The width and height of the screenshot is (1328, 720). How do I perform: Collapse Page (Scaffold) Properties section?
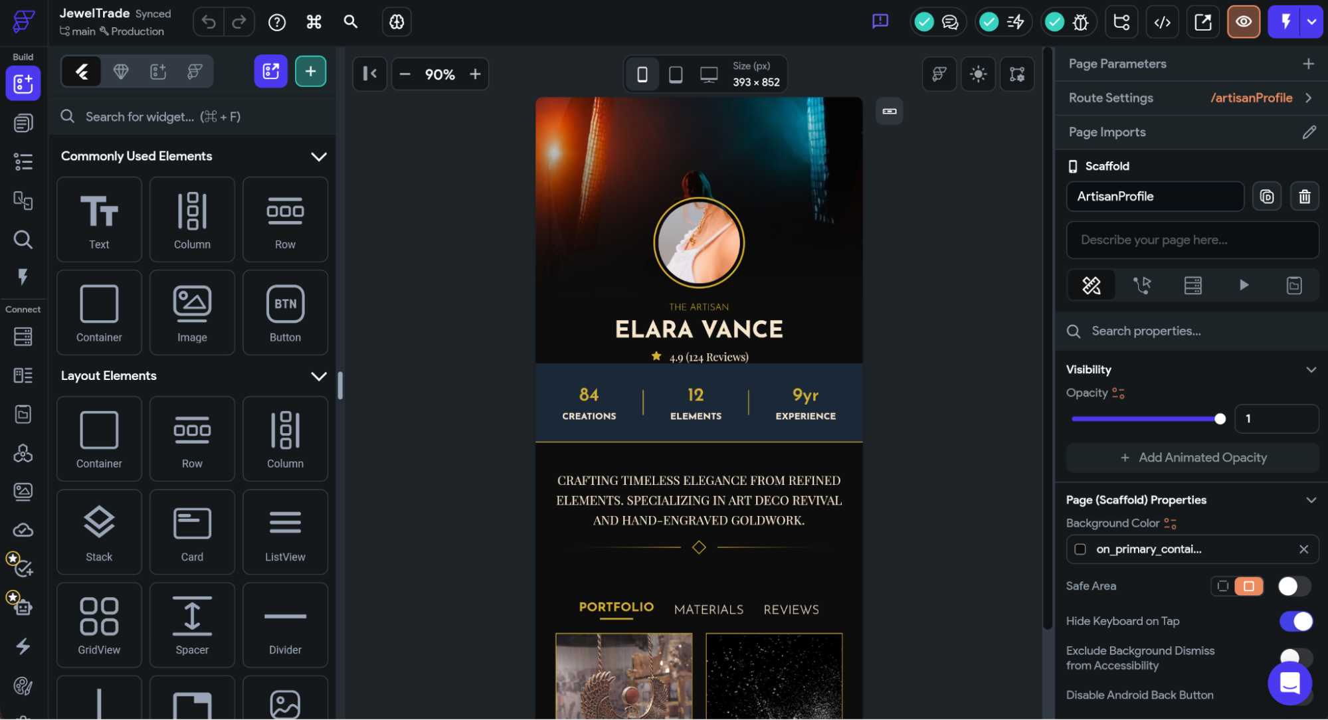point(1311,500)
